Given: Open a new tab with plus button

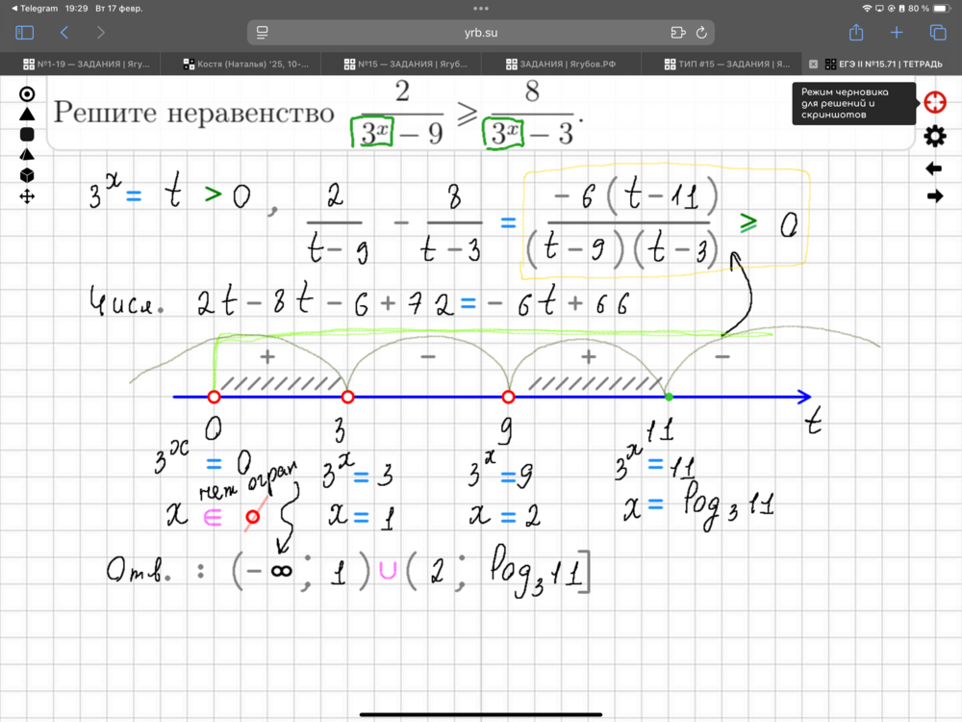Looking at the screenshot, I should click(897, 32).
